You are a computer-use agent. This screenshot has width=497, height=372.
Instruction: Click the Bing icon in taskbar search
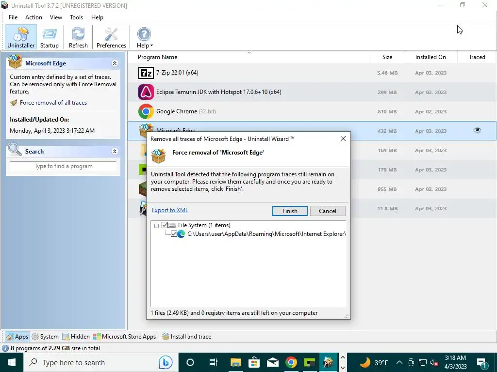[166, 362]
